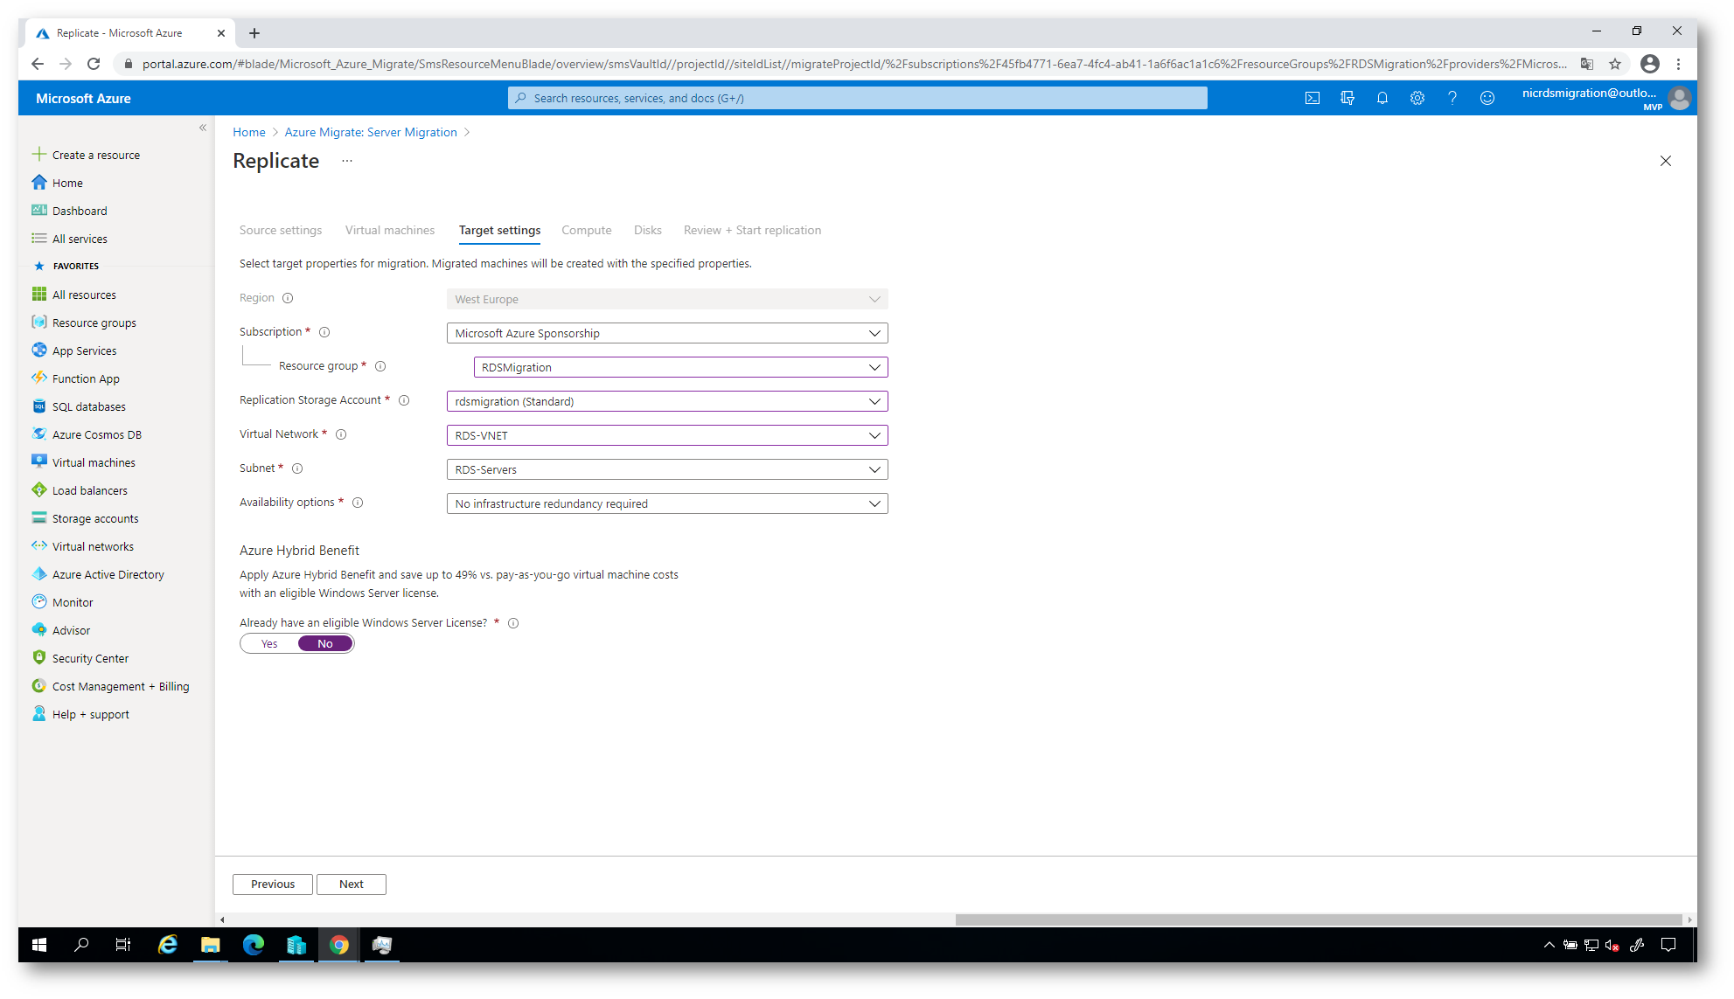Show Windows Server License info icon
Screen dimensions: 1734x999
tap(513, 623)
